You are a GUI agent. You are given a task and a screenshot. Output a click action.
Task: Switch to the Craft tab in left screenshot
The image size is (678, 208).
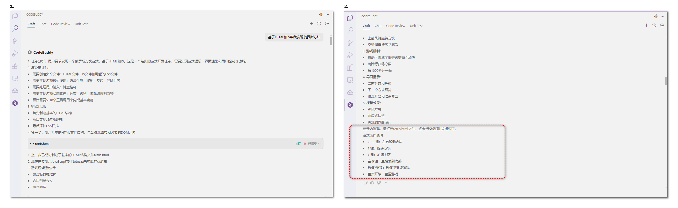coord(31,24)
